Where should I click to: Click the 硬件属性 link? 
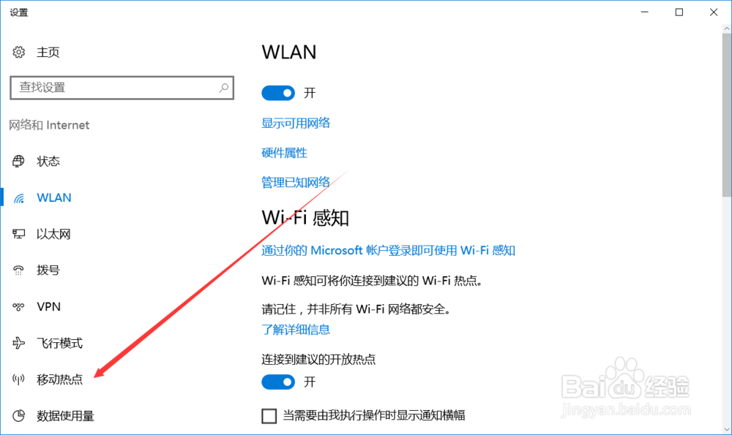point(284,153)
